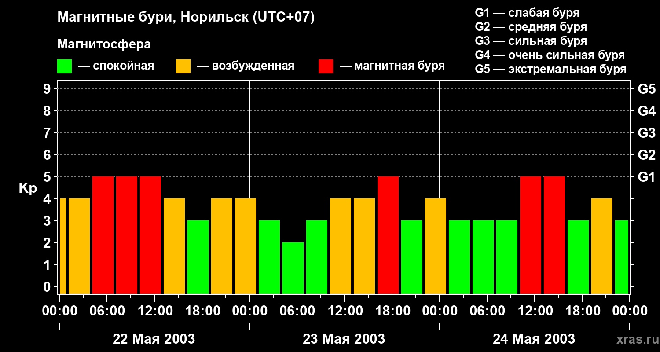Click the 06:00 time label under 22 Мая
This screenshot has width=660, height=352.
[107, 311]
